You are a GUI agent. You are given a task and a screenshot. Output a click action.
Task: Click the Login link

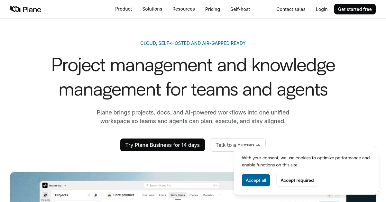click(322, 9)
